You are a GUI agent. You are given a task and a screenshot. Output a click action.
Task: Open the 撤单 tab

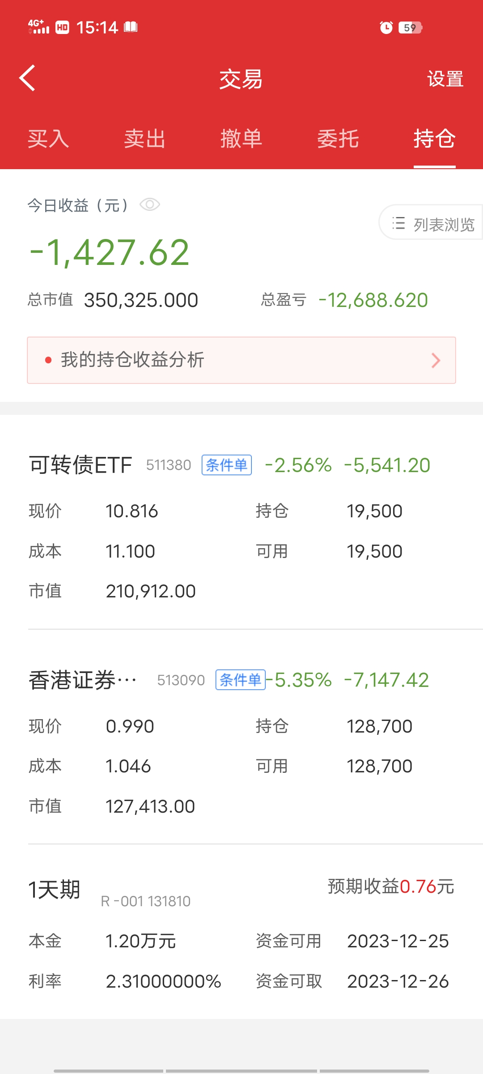(241, 139)
